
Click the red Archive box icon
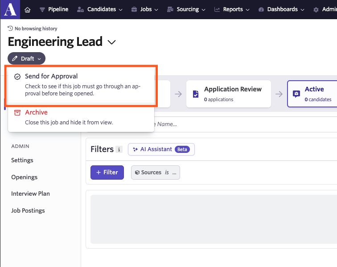tap(17, 113)
